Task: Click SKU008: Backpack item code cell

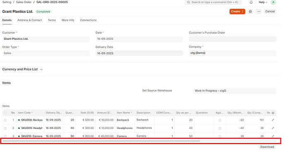Action: click(30, 120)
